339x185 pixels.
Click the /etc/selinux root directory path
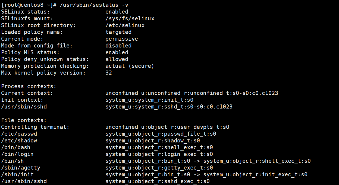point(125,25)
